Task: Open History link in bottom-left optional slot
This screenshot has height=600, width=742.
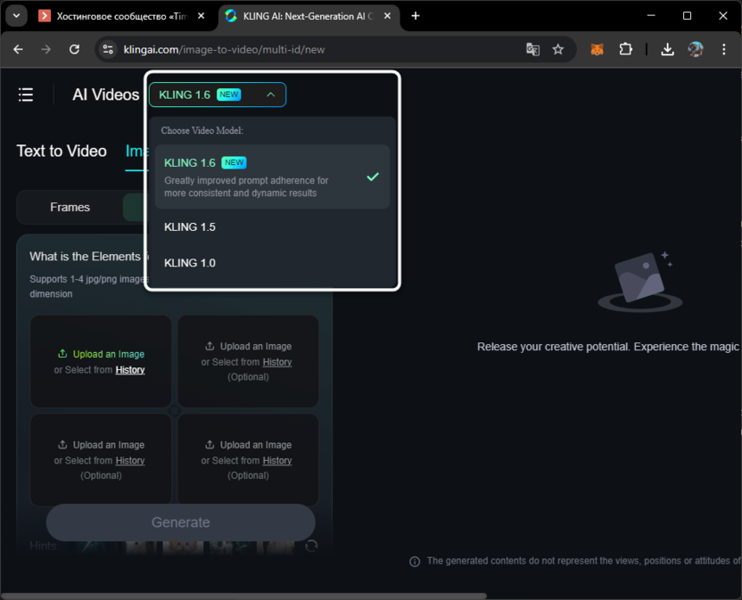Action: coord(130,461)
